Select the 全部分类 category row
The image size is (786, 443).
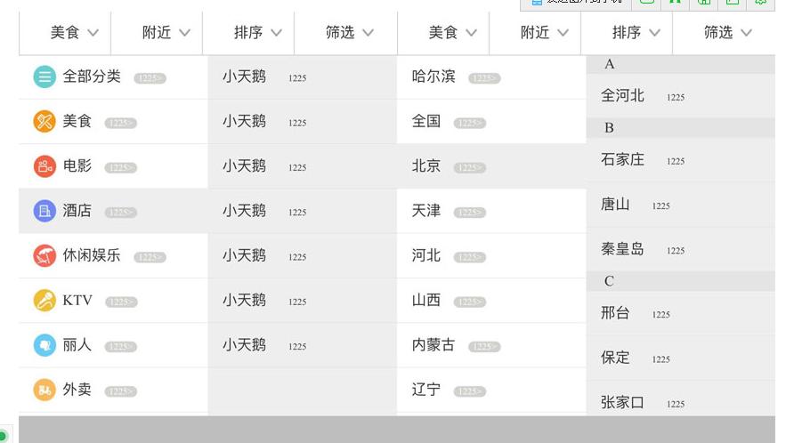113,77
